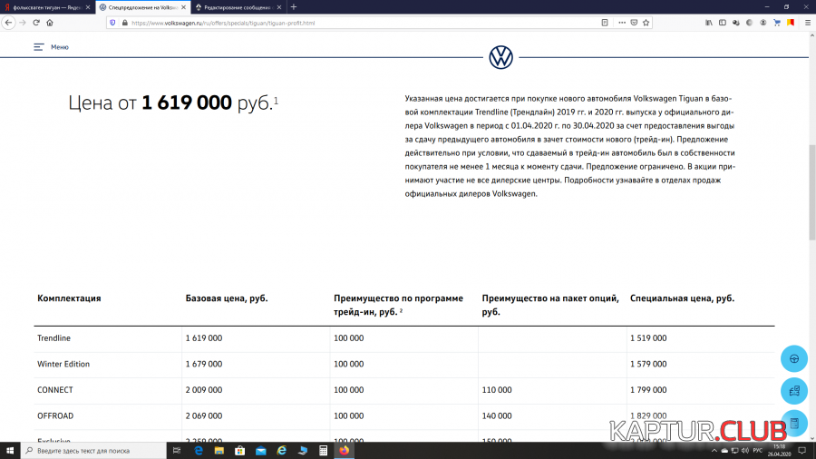Open the Firefox account avatar icon
The width and height of the screenshot is (816, 459).
[x=763, y=23]
